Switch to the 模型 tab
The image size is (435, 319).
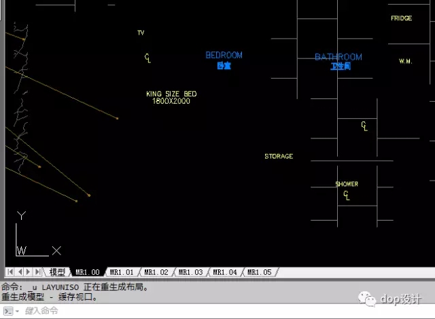[x=57, y=272]
